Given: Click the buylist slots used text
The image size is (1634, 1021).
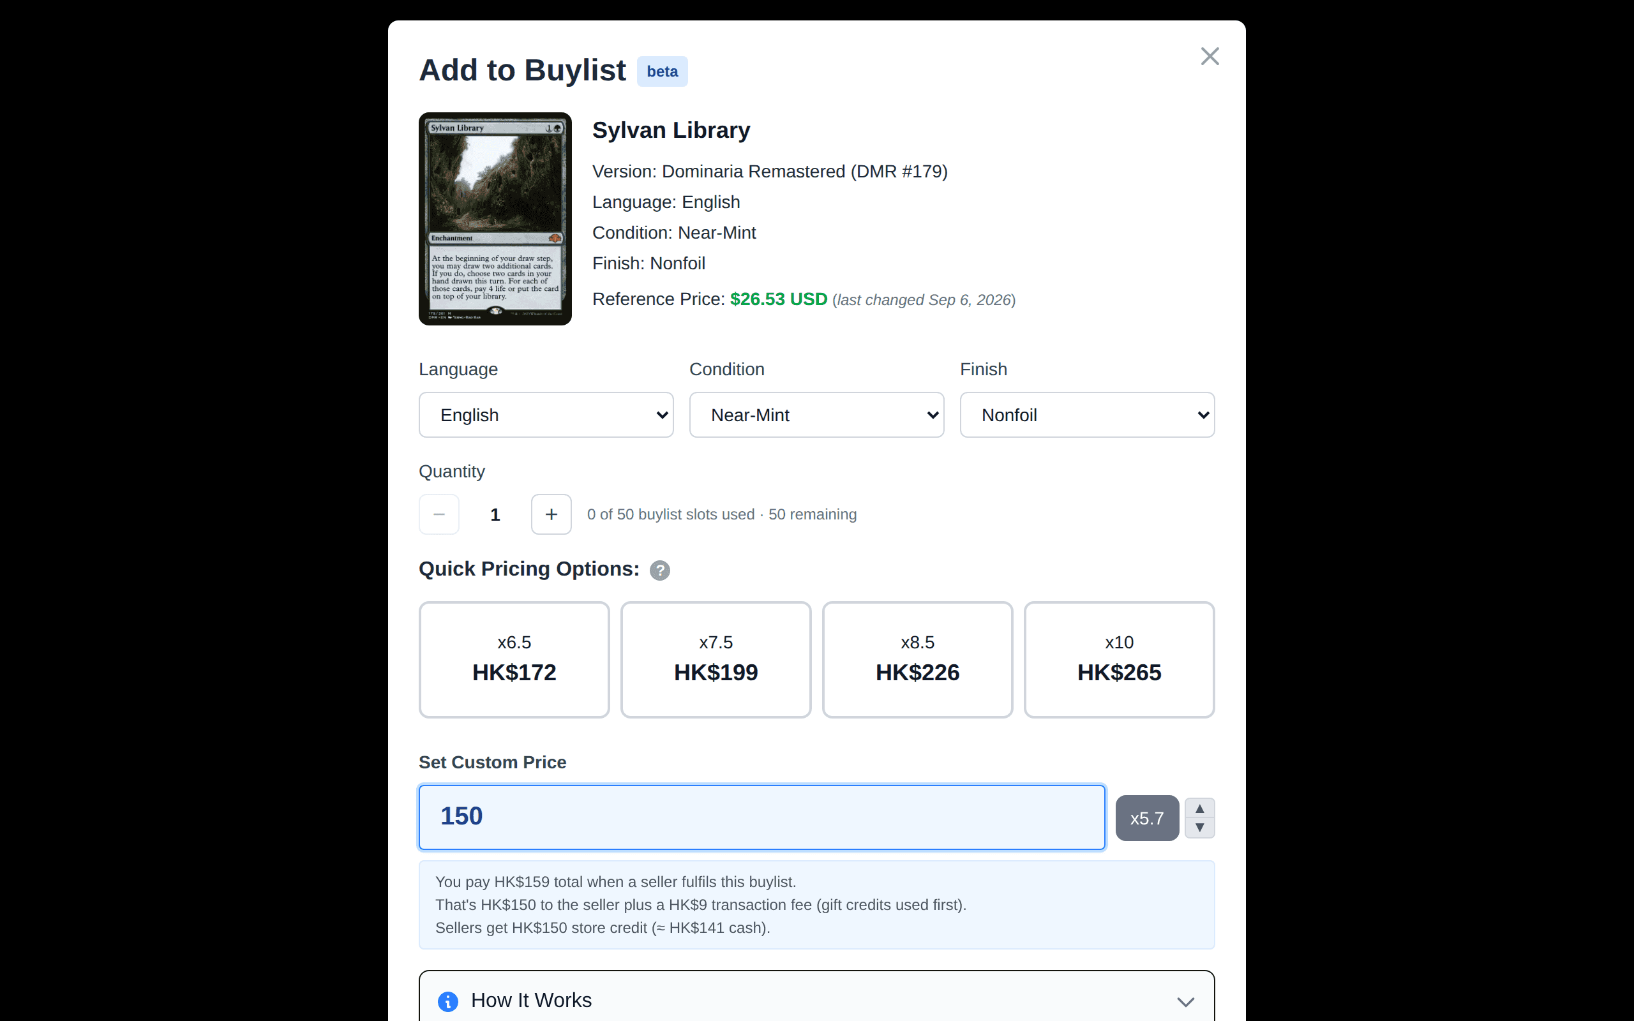Looking at the screenshot, I should pyautogui.click(x=721, y=514).
